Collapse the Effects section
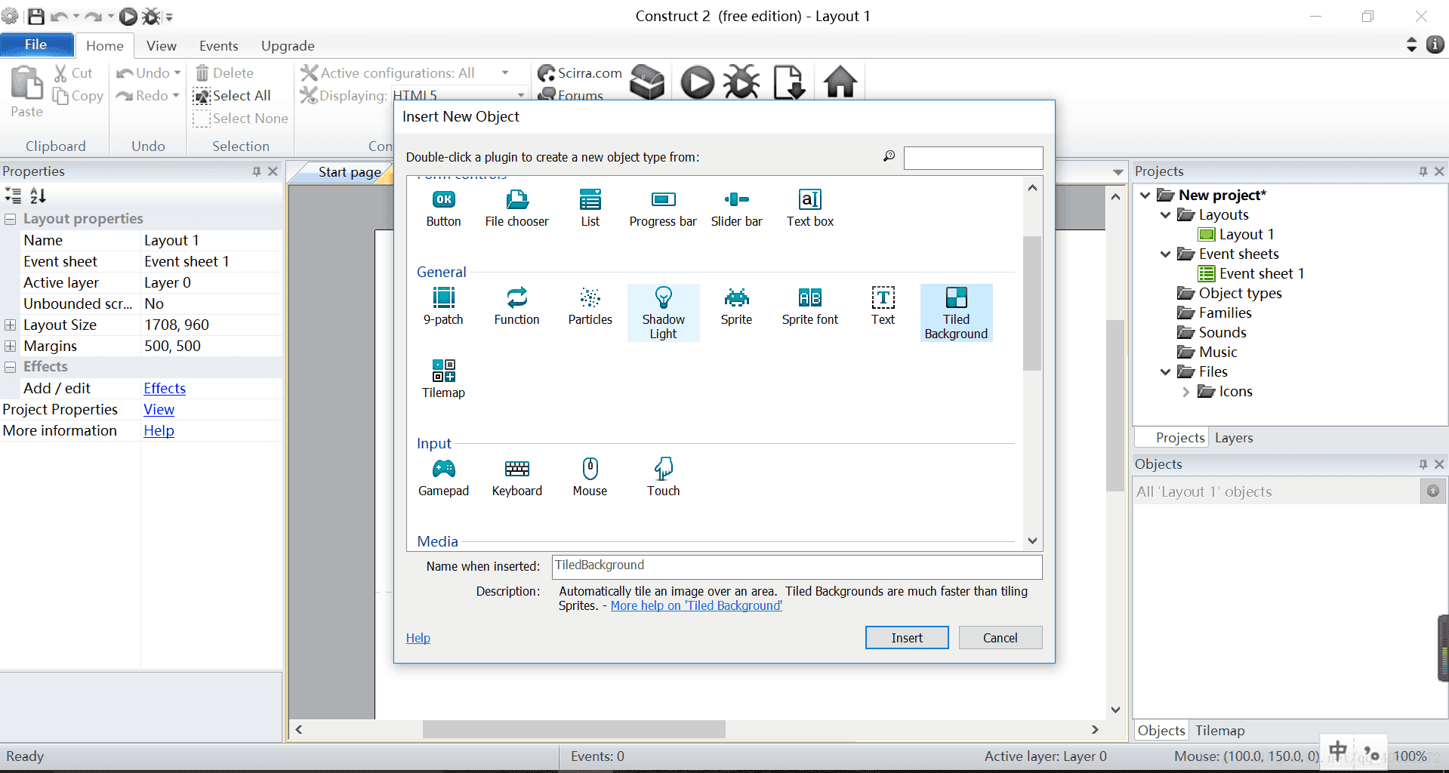The image size is (1449, 773). click(11, 367)
